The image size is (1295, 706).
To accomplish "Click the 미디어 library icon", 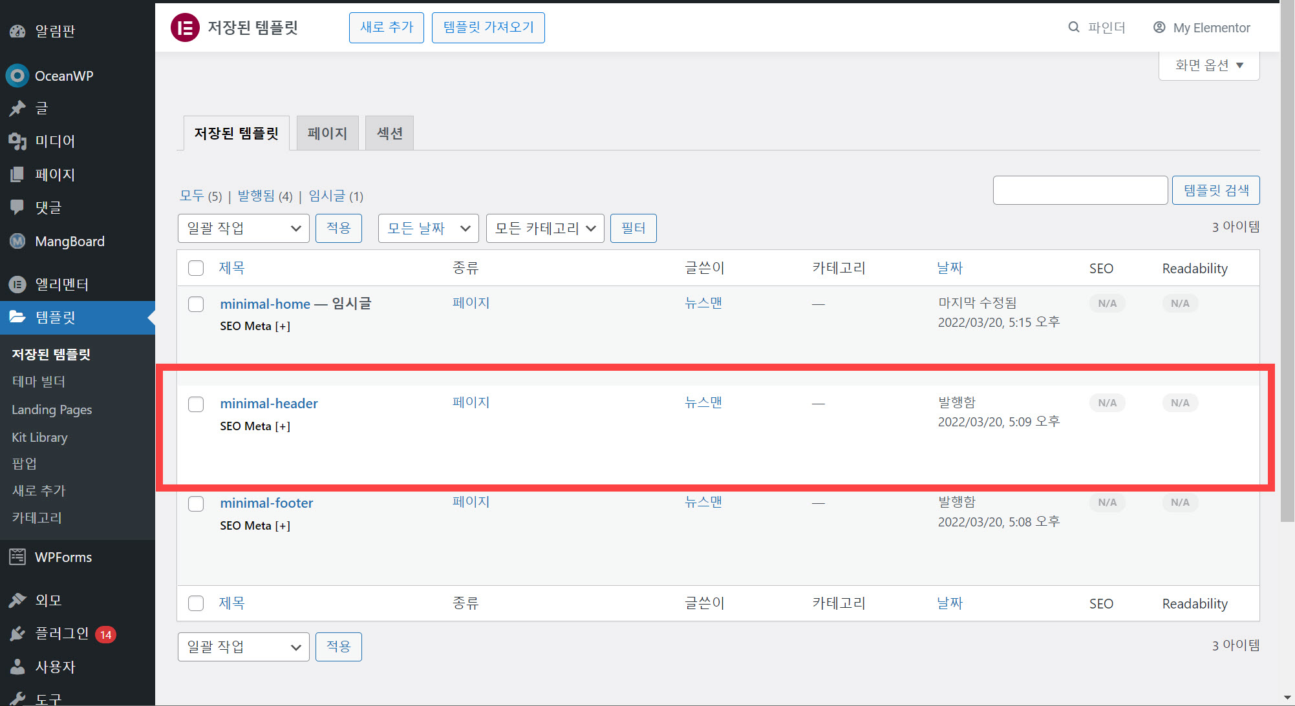I will pyautogui.click(x=17, y=141).
